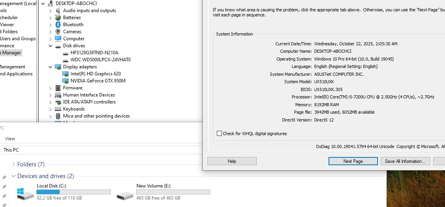Click the HFS128G39TND-N210A disk drive icon

pos(65,53)
